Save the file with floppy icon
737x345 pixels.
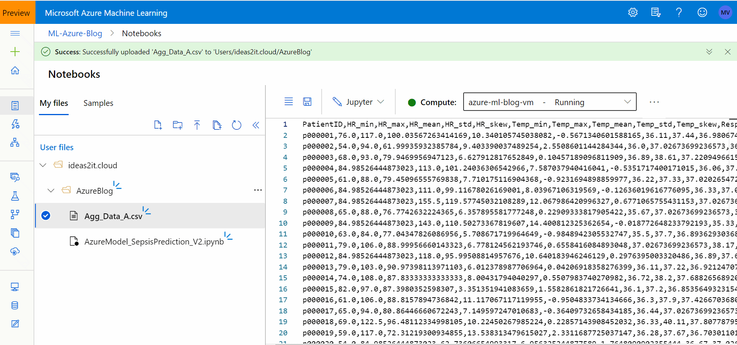tap(307, 102)
